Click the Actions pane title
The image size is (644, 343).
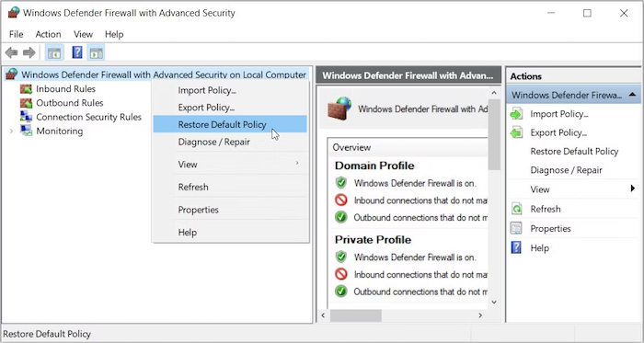tap(525, 76)
